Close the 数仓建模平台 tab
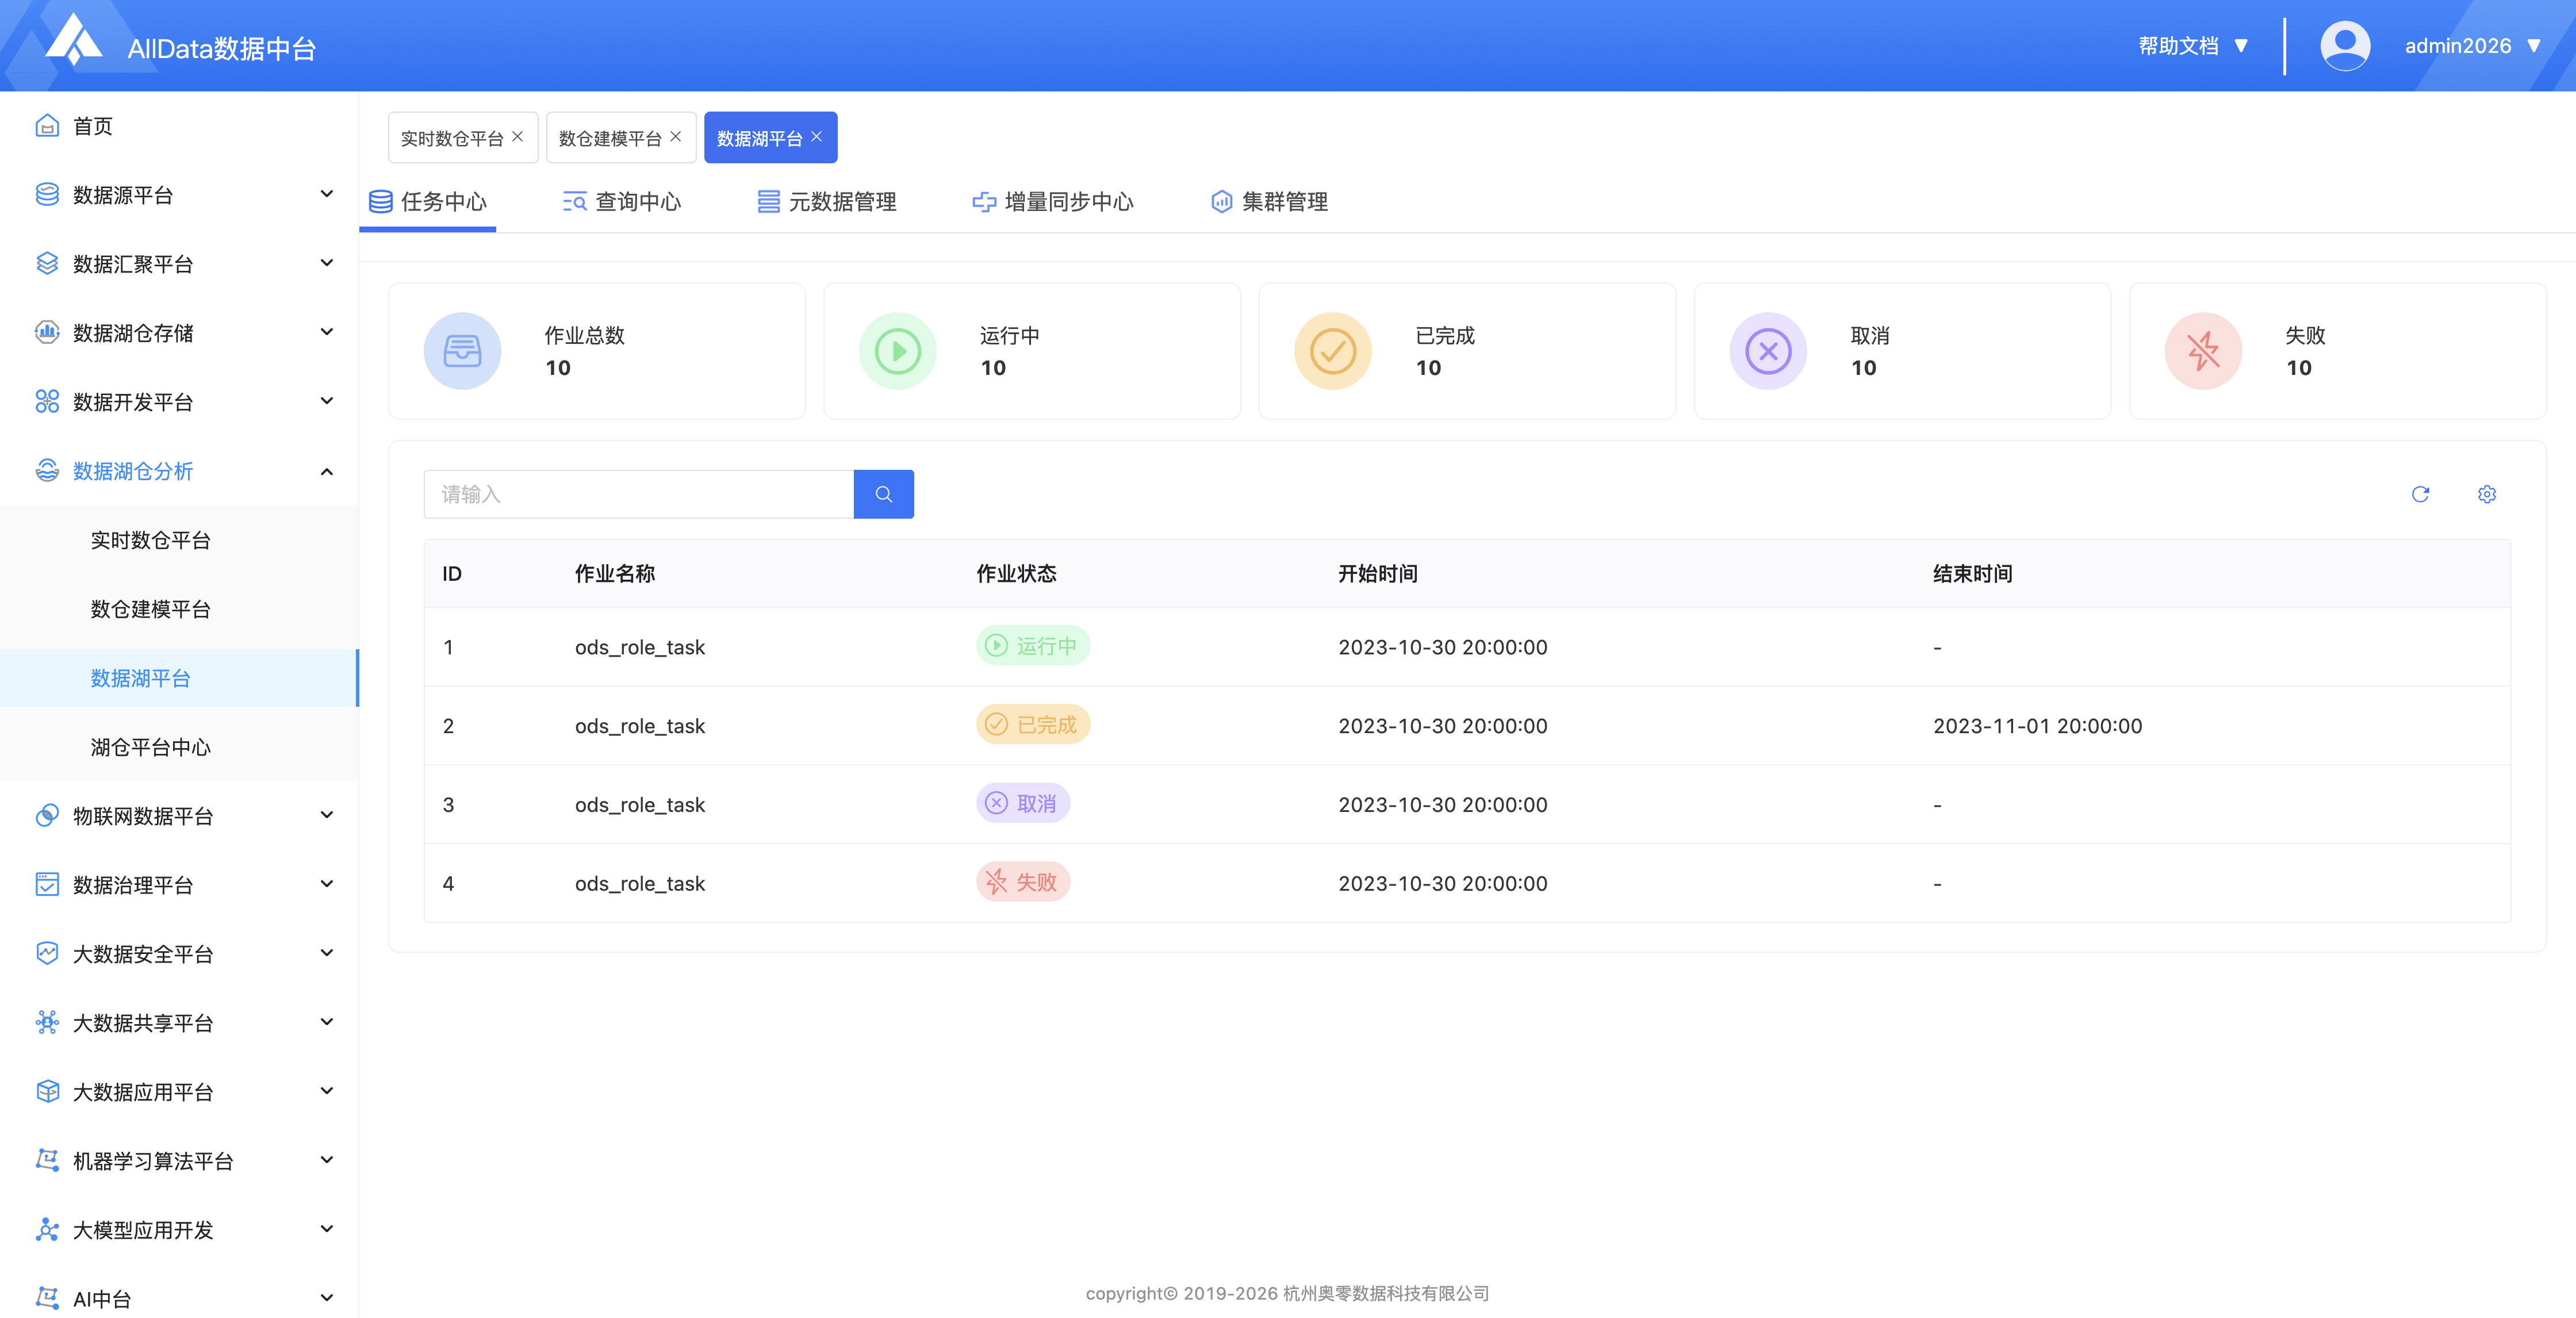 [676, 137]
